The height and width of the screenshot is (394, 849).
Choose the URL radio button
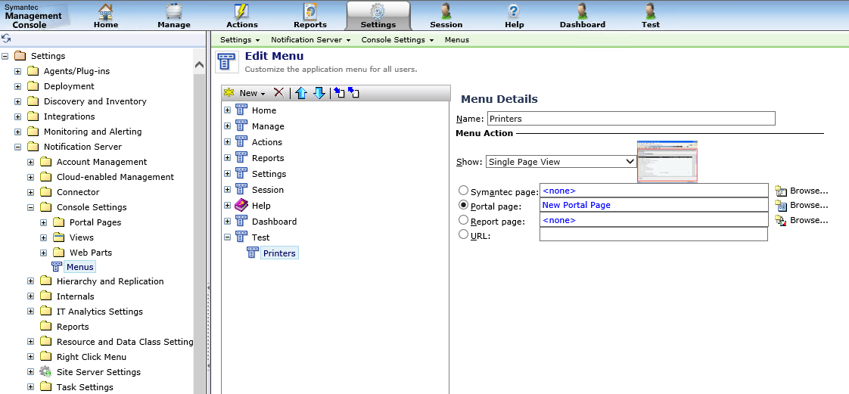pyautogui.click(x=464, y=235)
